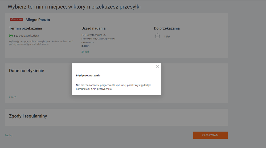The height and width of the screenshot is (148, 266).
Task: Click the ID: 306670 text
Action: [x=85, y=46]
